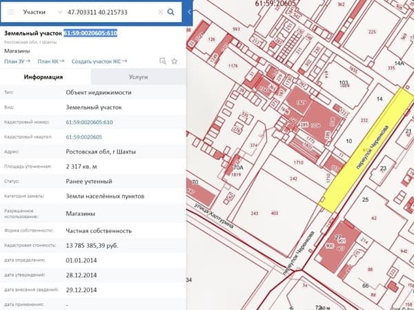This screenshot has height=310, width=414.
Task: Select the Информация tab
Action: tap(43, 77)
